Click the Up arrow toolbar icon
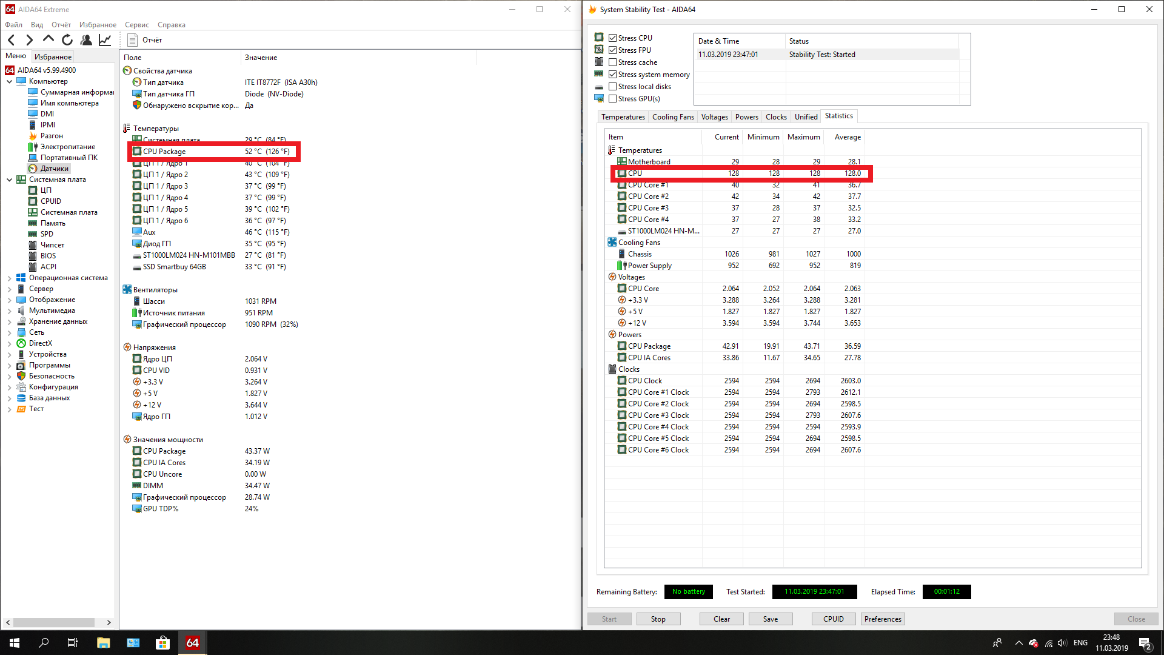The height and width of the screenshot is (655, 1164). coord(48,39)
